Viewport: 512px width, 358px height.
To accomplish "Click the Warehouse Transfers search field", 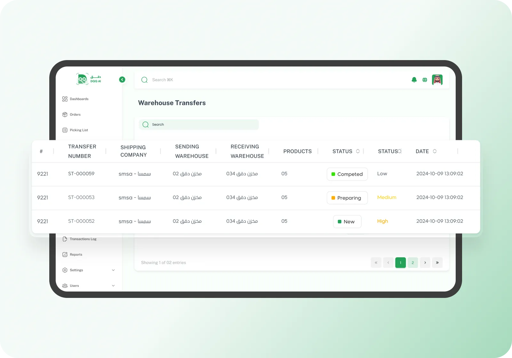I will pos(199,125).
